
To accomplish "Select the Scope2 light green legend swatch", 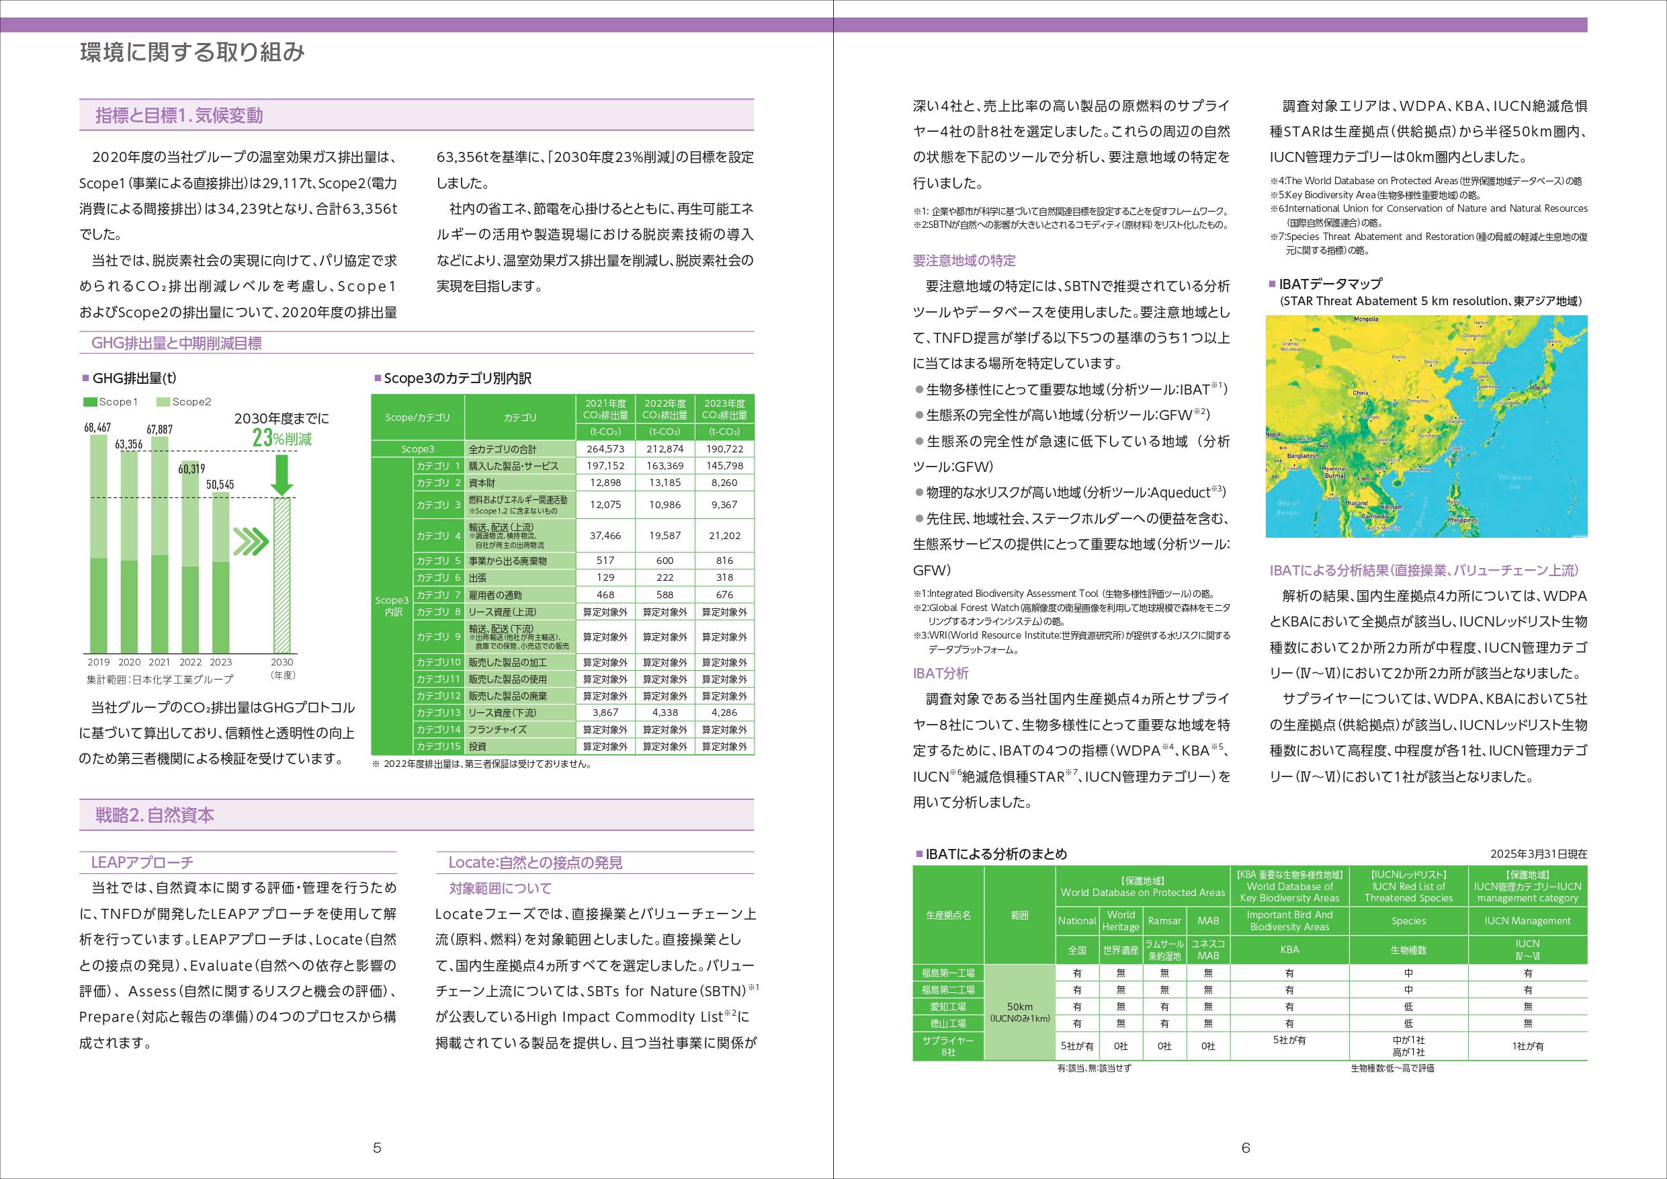I will [x=163, y=402].
